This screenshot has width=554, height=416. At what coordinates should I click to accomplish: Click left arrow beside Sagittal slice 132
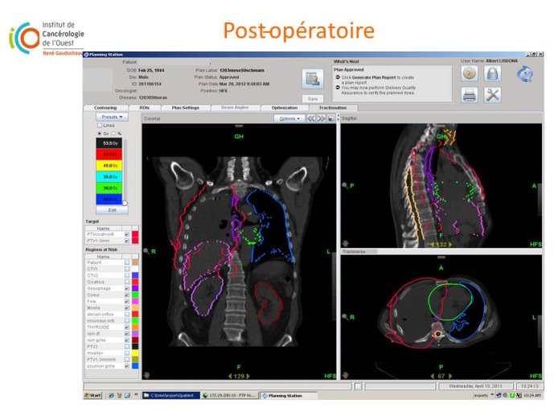tap(432, 245)
